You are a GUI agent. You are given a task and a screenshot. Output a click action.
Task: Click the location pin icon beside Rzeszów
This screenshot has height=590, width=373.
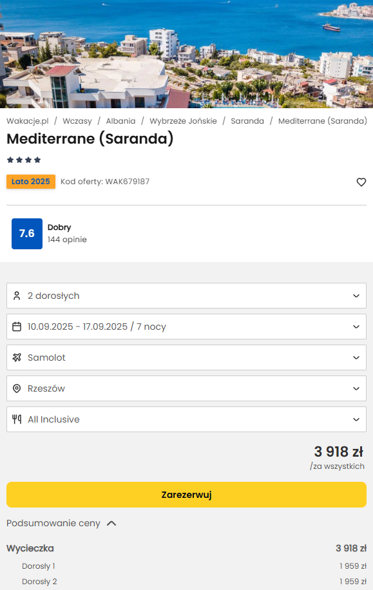(x=17, y=388)
